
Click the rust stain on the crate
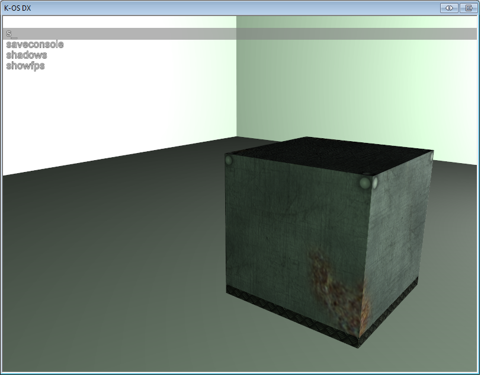coord(335,285)
